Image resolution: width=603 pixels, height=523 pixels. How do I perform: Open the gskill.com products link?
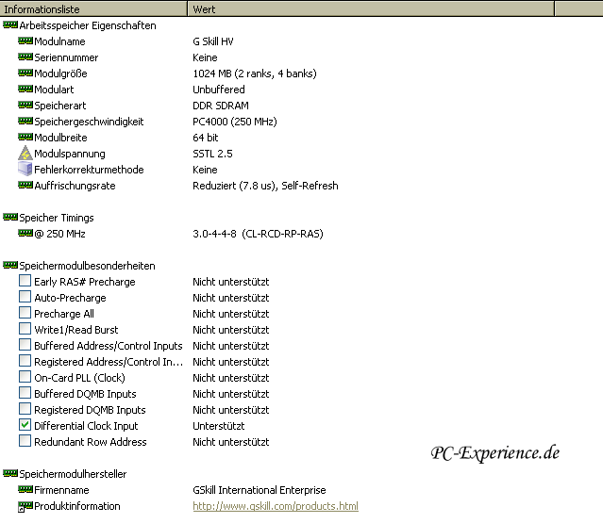point(276,506)
